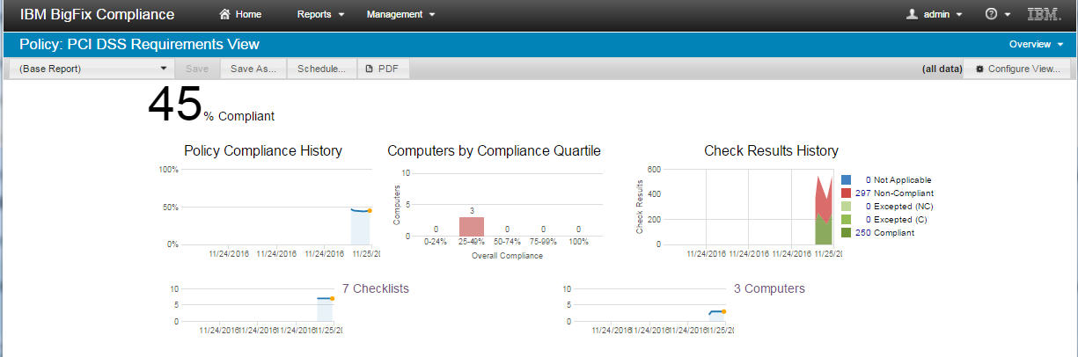Image resolution: width=1078 pixels, height=357 pixels.
Task: Click the Compliant legend swatch
Action: click(x=846, y=232)
